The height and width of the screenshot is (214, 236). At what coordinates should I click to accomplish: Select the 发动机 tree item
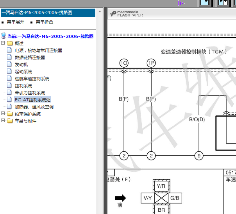(21, 65)
